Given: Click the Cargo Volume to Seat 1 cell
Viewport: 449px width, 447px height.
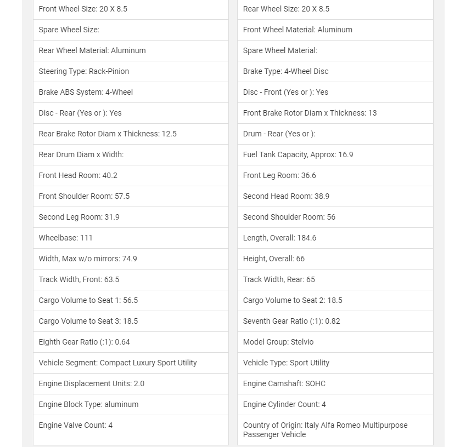Looking at the screenshot, I should click(88, 300).
